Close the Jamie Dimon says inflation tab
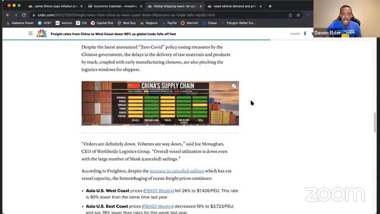Image resolution: width=380 pixels, height=214 pixels. [81, 7]
